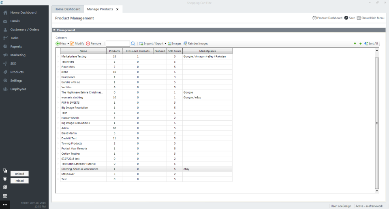The image size is (389, 209).
Task: Sort by the Name column header
Action: [x=83, y=51]
